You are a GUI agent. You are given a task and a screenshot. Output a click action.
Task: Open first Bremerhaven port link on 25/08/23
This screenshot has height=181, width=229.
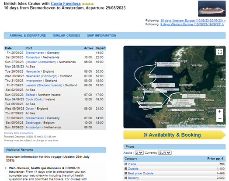[35, 53]
